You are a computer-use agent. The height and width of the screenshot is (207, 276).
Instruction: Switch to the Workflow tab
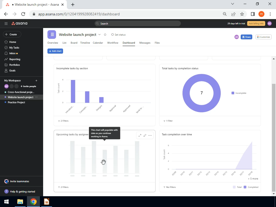click(x=113, y=43)
